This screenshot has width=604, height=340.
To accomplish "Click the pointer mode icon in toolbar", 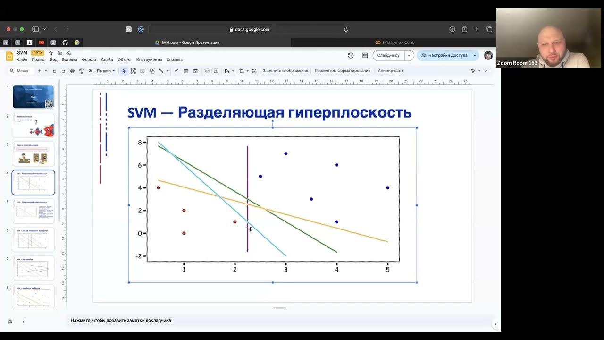I will [x=473, y=71].
